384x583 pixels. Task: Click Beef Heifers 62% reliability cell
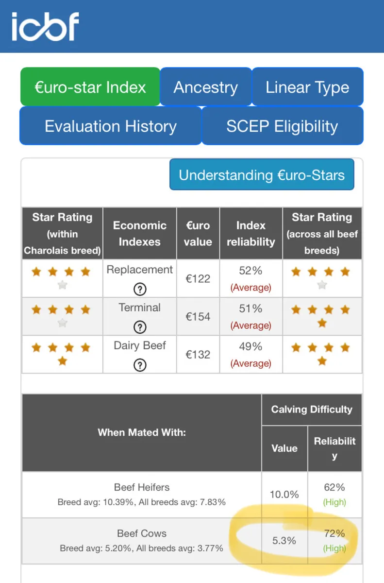pyautogui.click(x=334, y=494)
